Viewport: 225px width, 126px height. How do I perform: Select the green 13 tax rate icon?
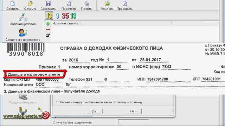73,16
